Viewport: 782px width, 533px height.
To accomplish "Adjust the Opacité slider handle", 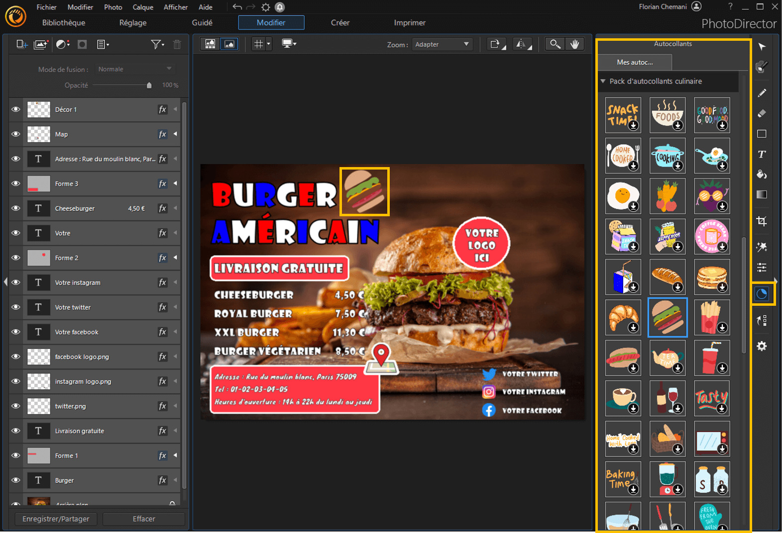I will (149, 85).
